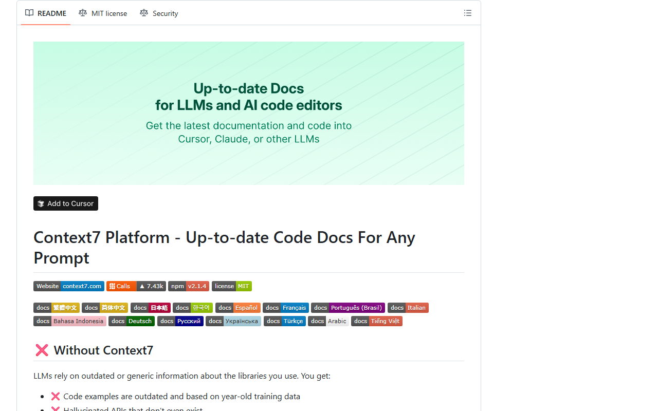Click the Up-to-date Docs banner image
This screenshot has width=658, height=411.
click(x=248, y=113)
